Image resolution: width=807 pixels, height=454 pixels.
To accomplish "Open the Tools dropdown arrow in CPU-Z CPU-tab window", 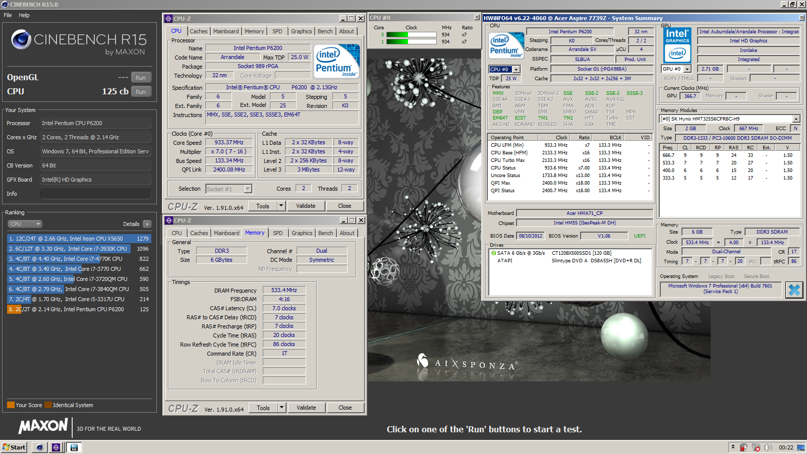I will [x=281, y=206].
